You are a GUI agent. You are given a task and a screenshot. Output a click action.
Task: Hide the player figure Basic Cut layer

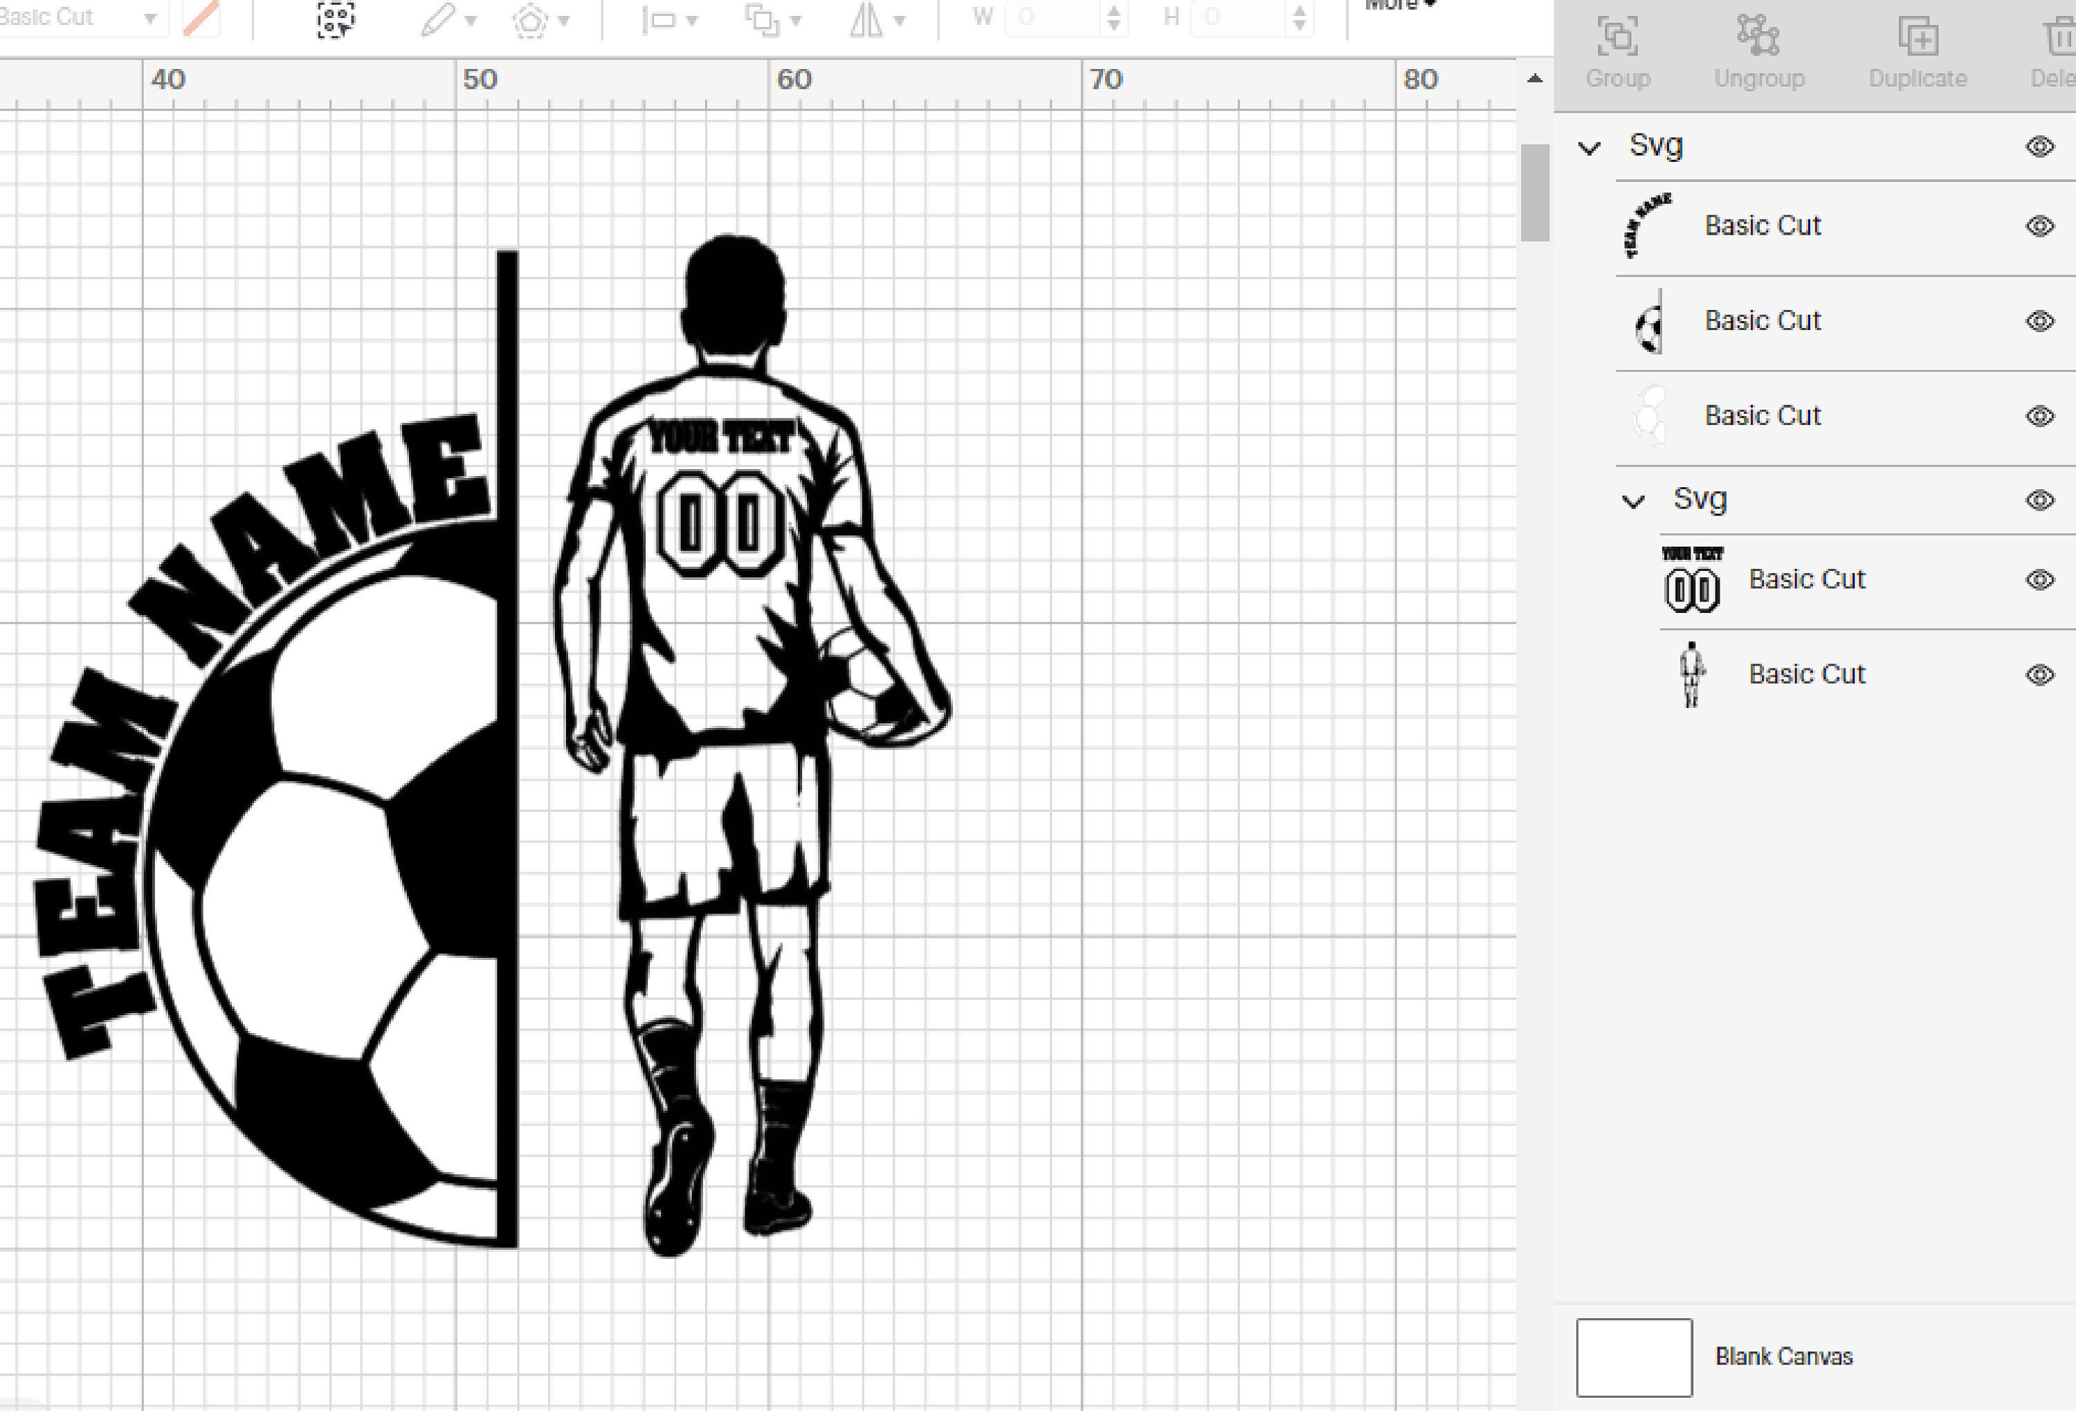(x=2039, y=674)
